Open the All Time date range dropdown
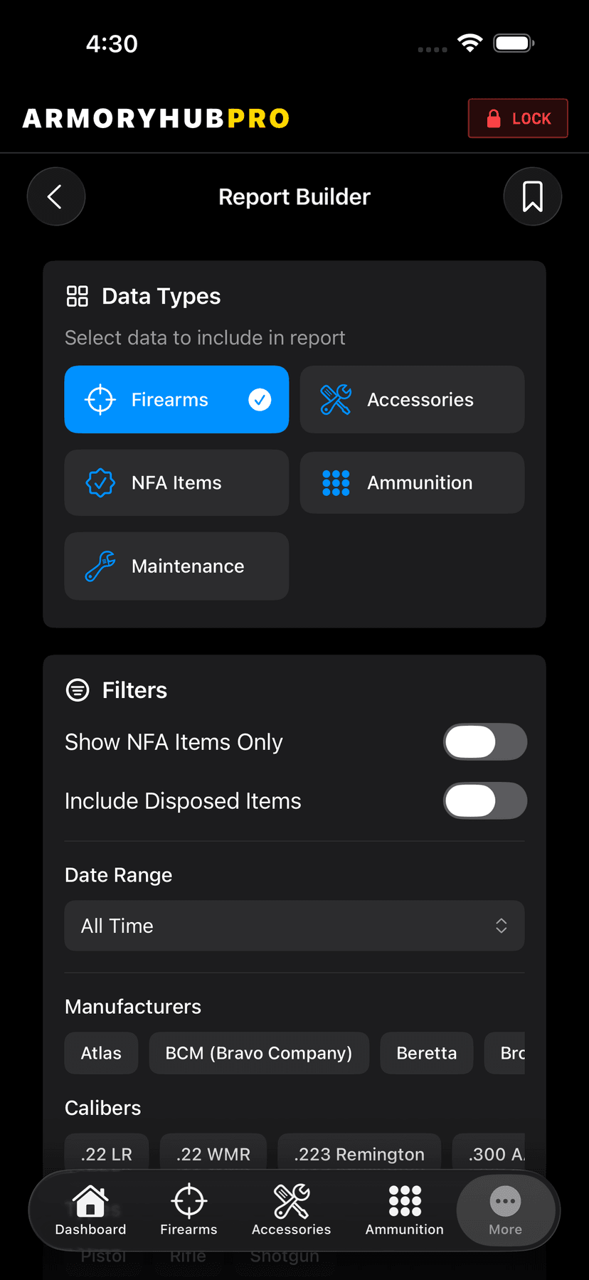 pos(294,926)
